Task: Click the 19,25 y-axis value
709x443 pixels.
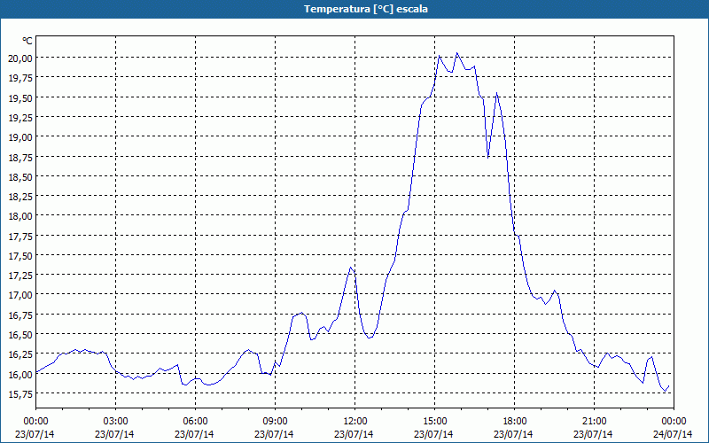Action: click(x=20, y=117)
